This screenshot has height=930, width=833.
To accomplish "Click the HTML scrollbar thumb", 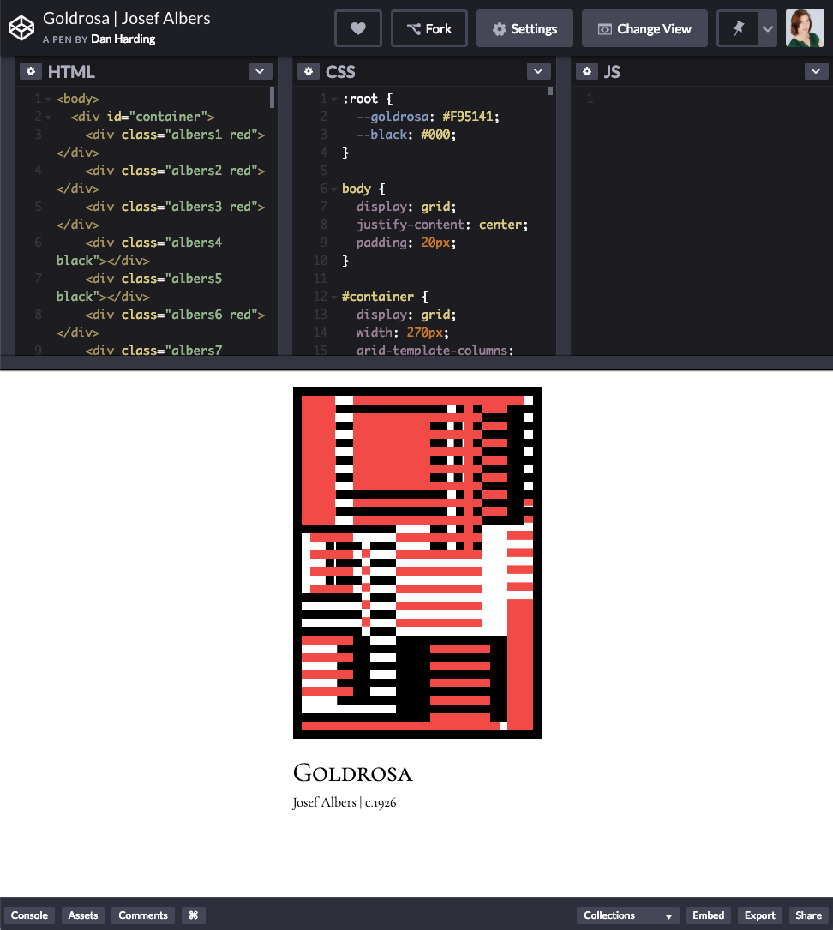I will coord(272,97).
